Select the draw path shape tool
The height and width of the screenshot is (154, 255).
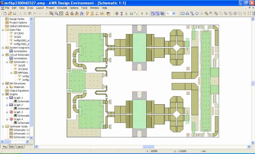192,14
